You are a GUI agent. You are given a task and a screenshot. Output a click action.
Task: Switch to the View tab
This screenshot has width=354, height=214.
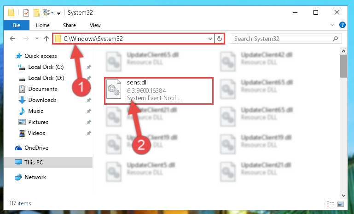pos(95,25)
